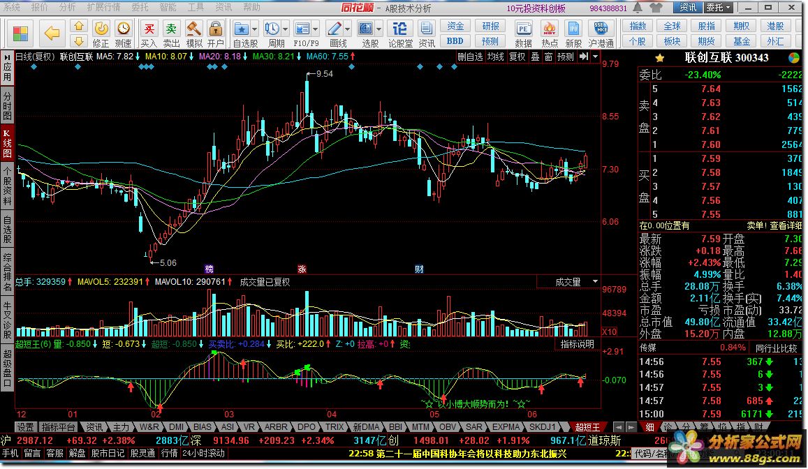Open the 委托 dropdown in title bar
The width and height of the screenshot is (808, 469).
718,8
